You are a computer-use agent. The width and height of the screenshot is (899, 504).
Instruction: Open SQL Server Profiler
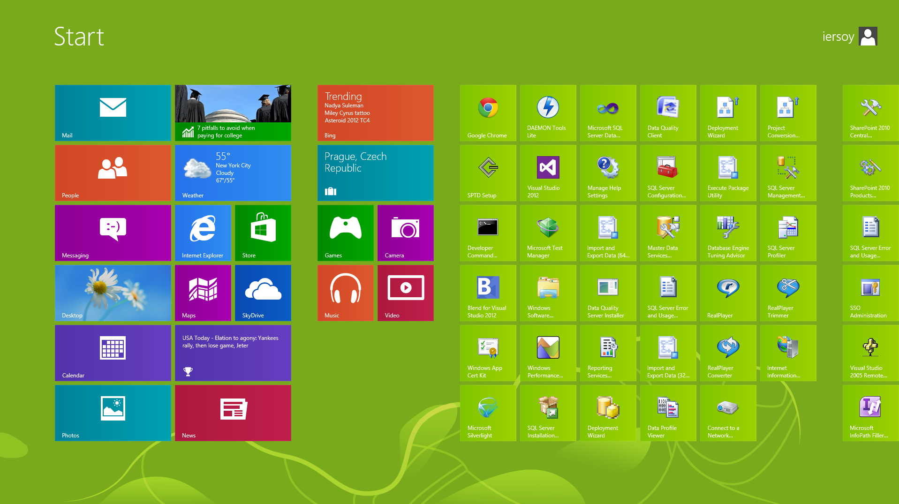pos(788,233)
